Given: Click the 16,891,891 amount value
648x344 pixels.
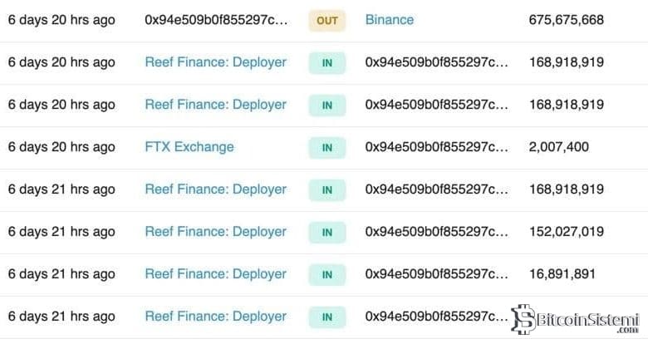Looking at the screenshot, I should click(x=562, y=274).
